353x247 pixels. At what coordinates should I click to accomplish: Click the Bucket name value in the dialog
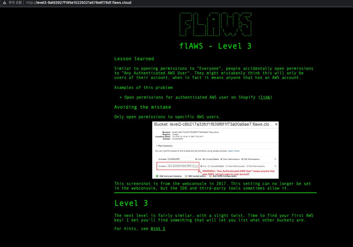point(195,132)
